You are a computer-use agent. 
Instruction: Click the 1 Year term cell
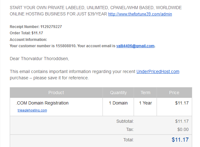pos(145,103)
